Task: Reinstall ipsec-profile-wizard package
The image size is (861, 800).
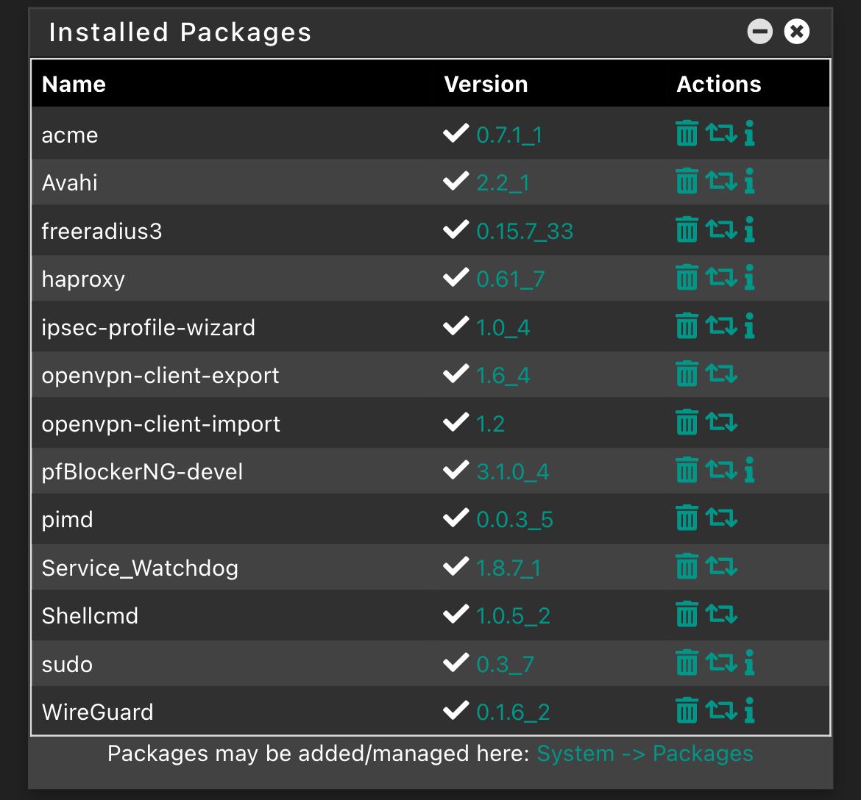Action: click(721, 326)
